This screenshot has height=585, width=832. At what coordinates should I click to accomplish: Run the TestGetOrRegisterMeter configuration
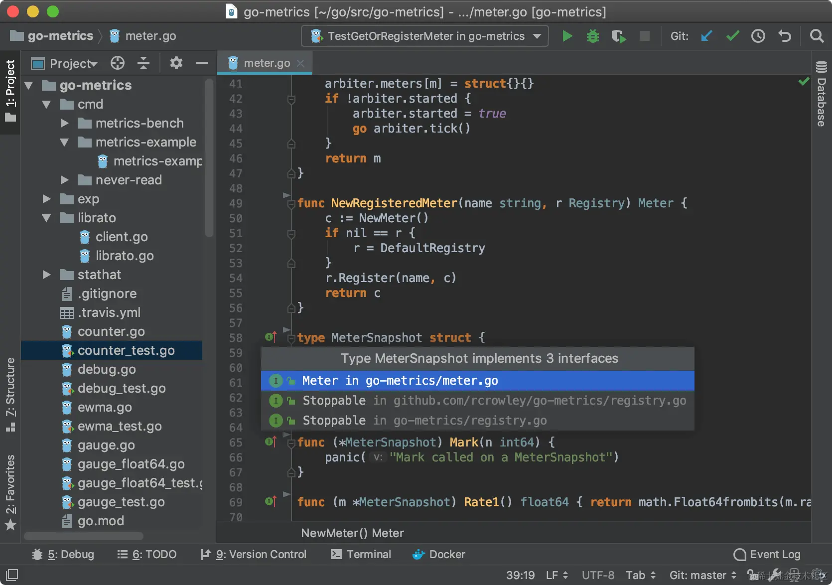(x=567, y=36)
